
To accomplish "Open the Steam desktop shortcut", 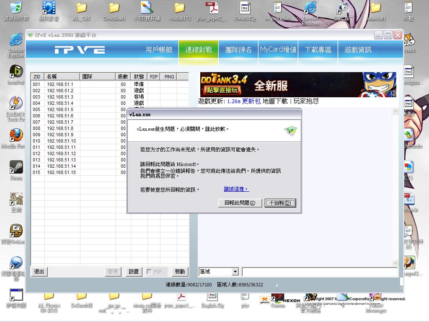I will coord(16,167).
